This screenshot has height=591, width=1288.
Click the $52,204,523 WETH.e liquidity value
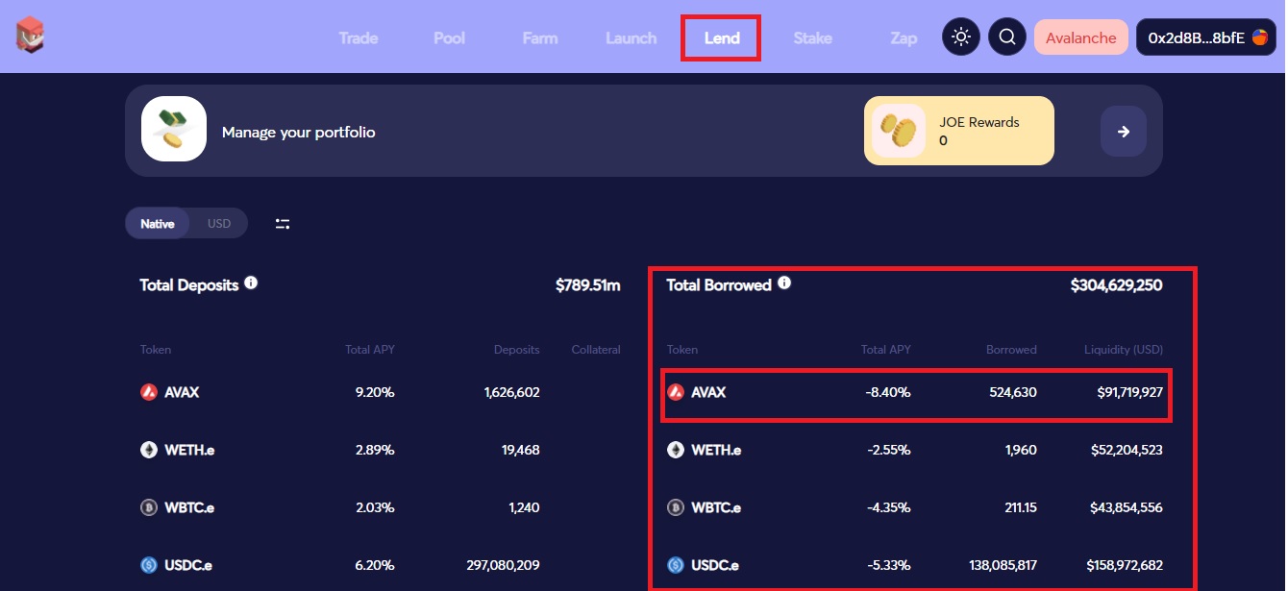click(x=1127, y=450)
